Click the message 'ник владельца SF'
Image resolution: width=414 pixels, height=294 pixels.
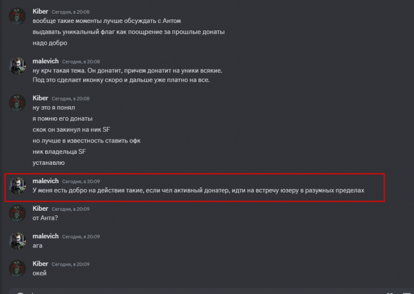(59, 152)
